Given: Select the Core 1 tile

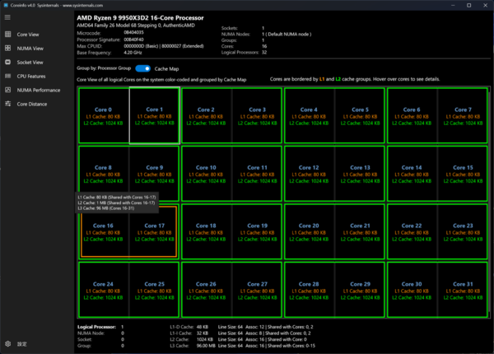Looking at the screenshot, I should 154,115.
